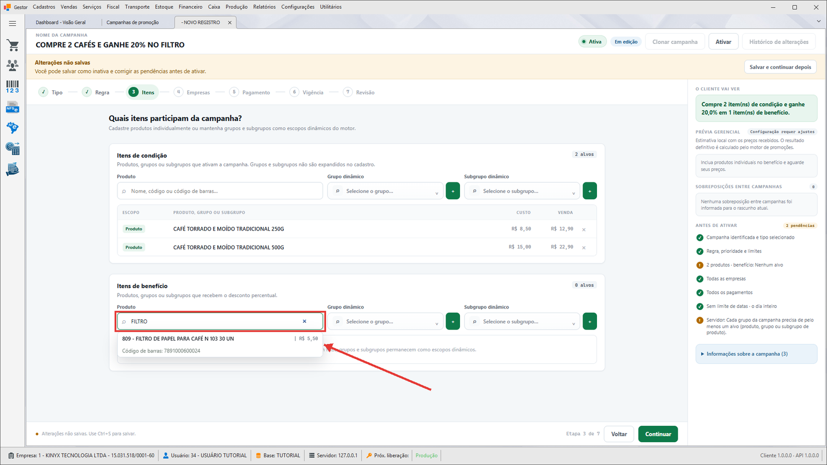Screen dimensions: 827x465
Task: Click the Continuar button
Action: click(x=658, y=434)
